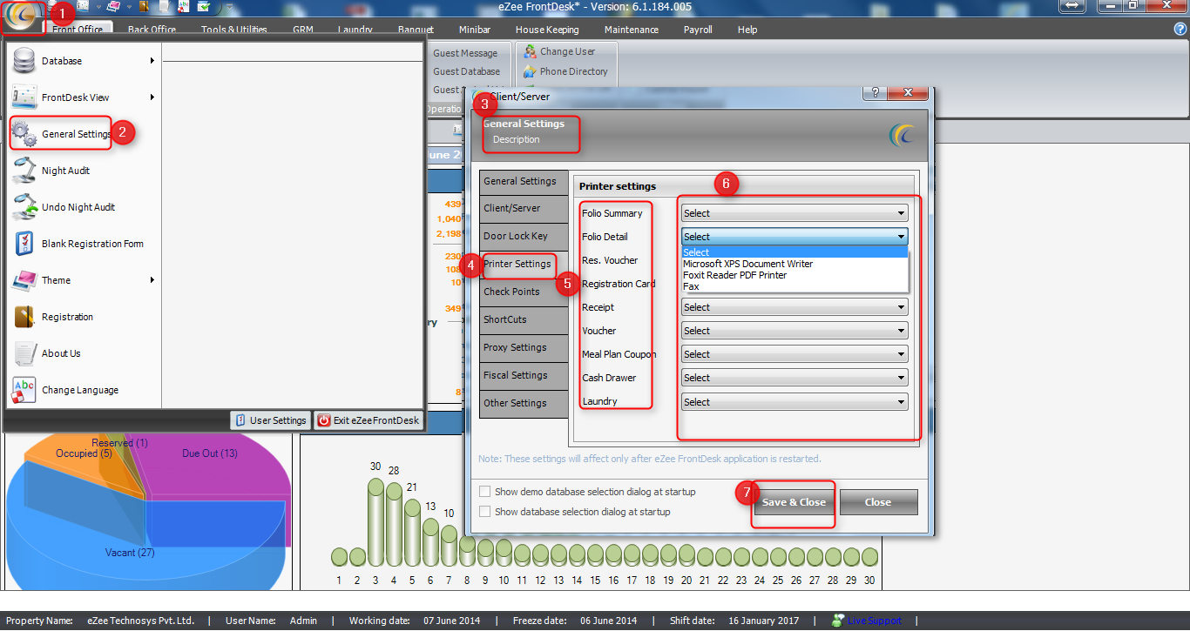The image size is (1190, 631).
Task: Click the Registration door icon in the quick access toolbar
Action: tap(144, 6)
